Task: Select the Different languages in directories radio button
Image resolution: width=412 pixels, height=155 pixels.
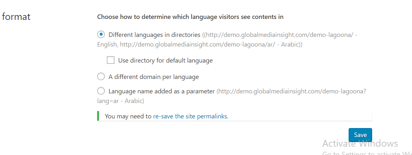Action: click(x=101, y=34)
